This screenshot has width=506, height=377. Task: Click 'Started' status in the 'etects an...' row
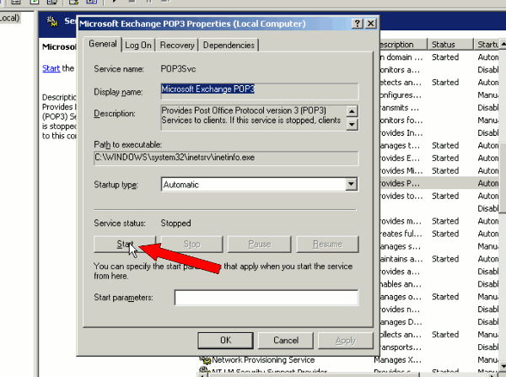tap(445, 83)
